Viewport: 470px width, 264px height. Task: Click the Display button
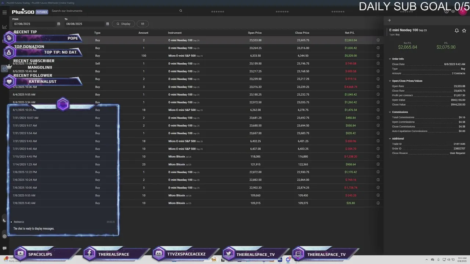tap(123, 24)
